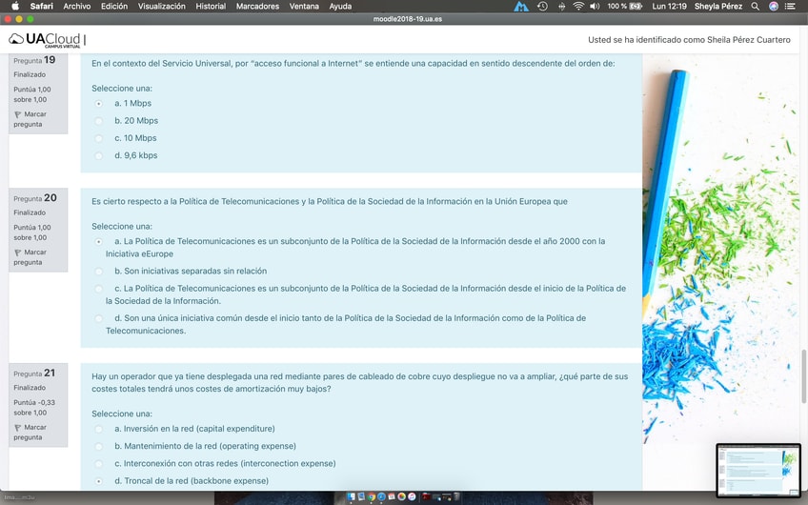Open the Ventana menu
808x505 pixels.
[304, 6]
